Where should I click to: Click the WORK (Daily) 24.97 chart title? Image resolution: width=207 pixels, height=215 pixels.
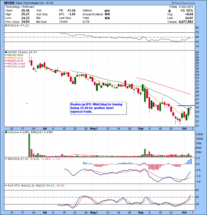point(23,52)
